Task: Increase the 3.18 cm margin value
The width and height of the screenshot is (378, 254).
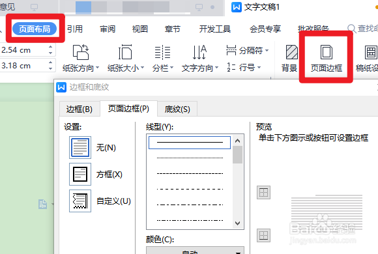Action: pyautogui.click(x=50, y=63)
